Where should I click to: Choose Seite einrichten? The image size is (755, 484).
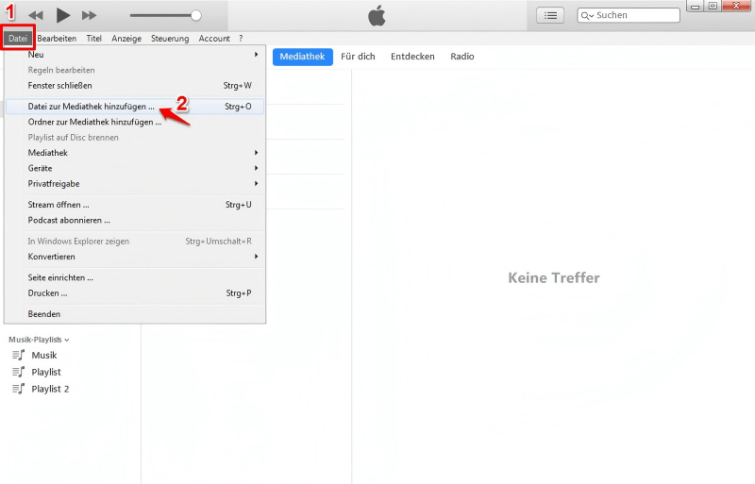coord(135,278)
